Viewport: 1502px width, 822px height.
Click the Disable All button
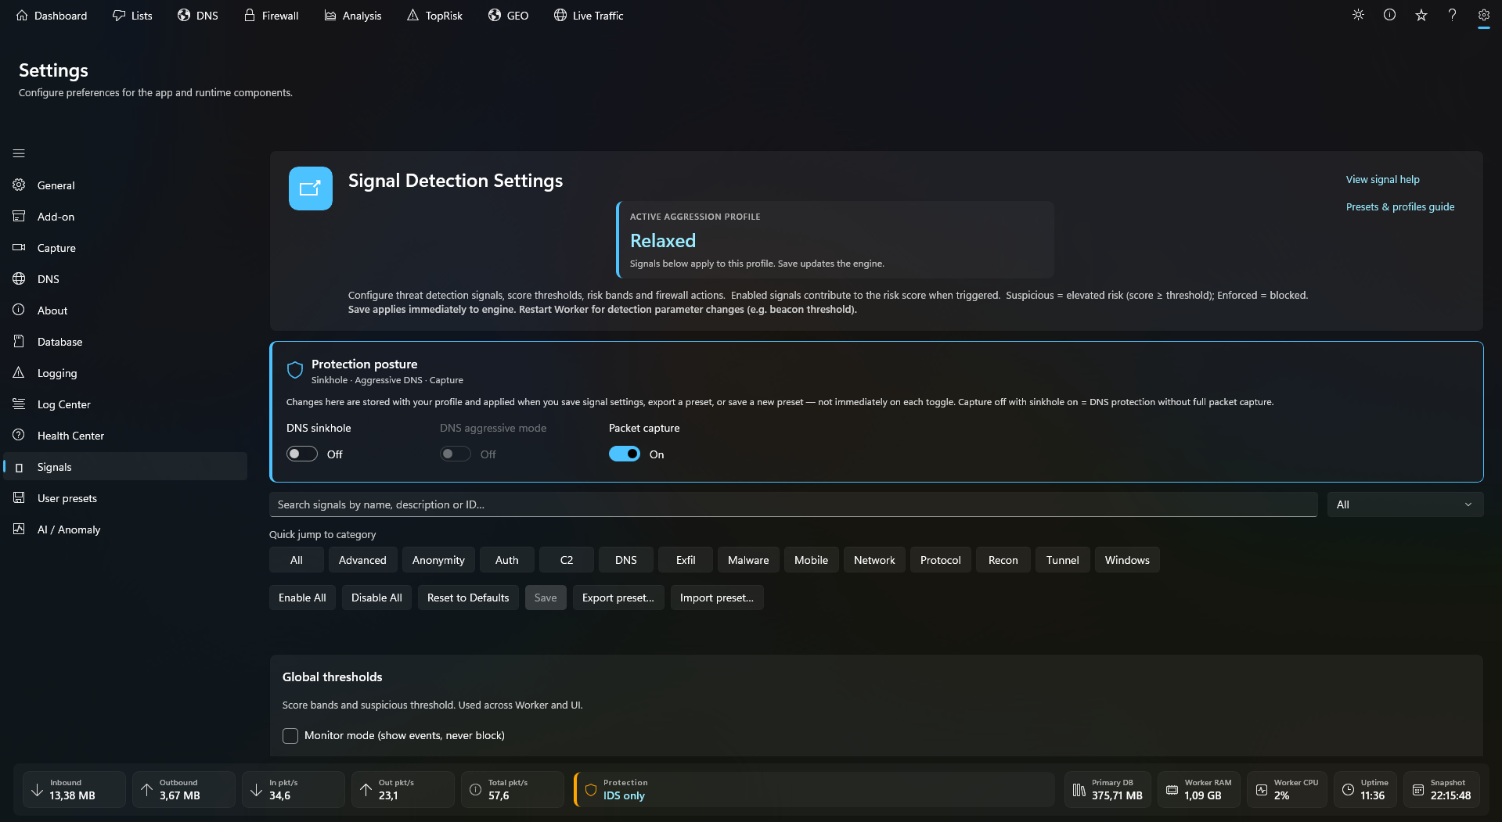(376, 598)
